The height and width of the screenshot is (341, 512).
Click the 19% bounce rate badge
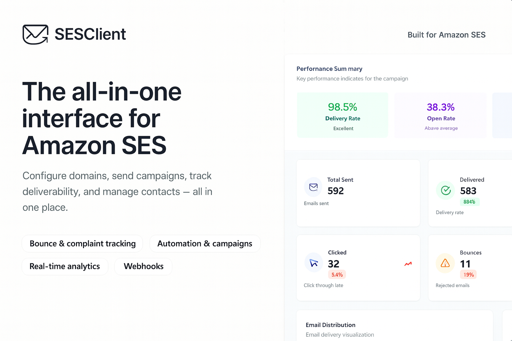[x=468, y=275]
